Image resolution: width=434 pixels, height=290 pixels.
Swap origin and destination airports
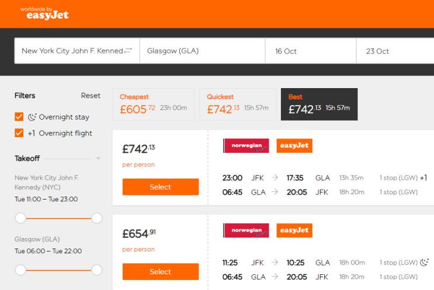pyautogui.click(x=128, y=51)
